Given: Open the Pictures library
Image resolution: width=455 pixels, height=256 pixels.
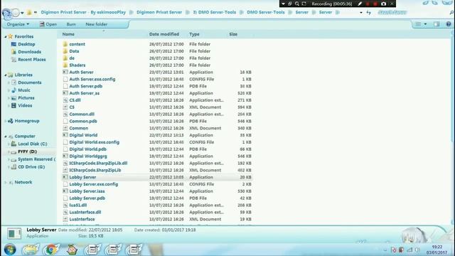Looking at the screenshot, I should coord(26,98).
